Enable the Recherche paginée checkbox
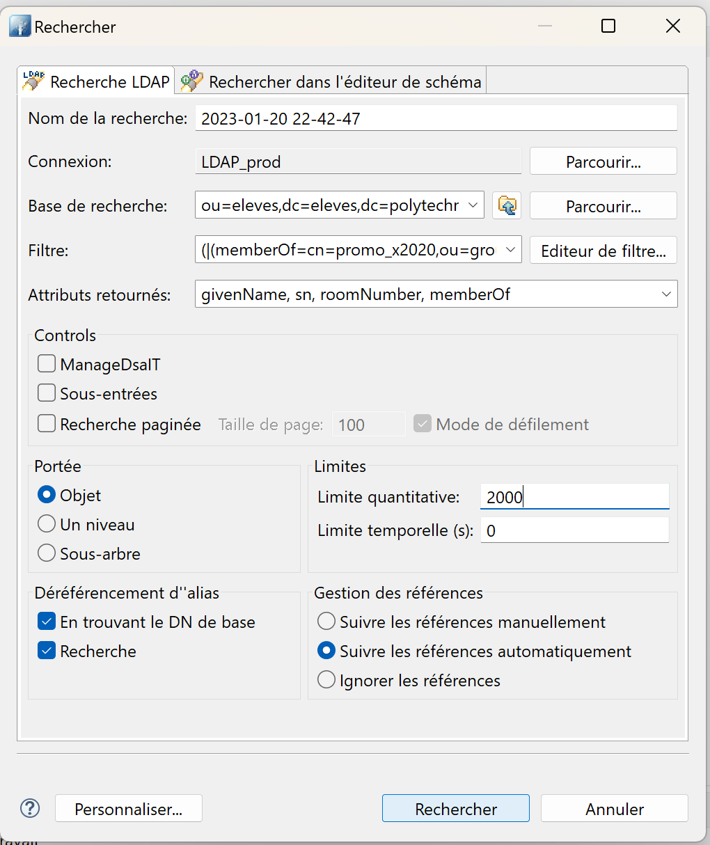The width and height of the screenshot is (710, 845). click(x=47, y=424)
